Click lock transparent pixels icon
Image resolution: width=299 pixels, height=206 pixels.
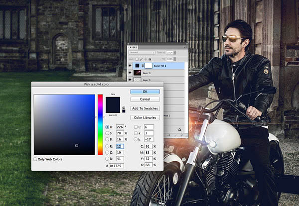(x=137, y=59)
